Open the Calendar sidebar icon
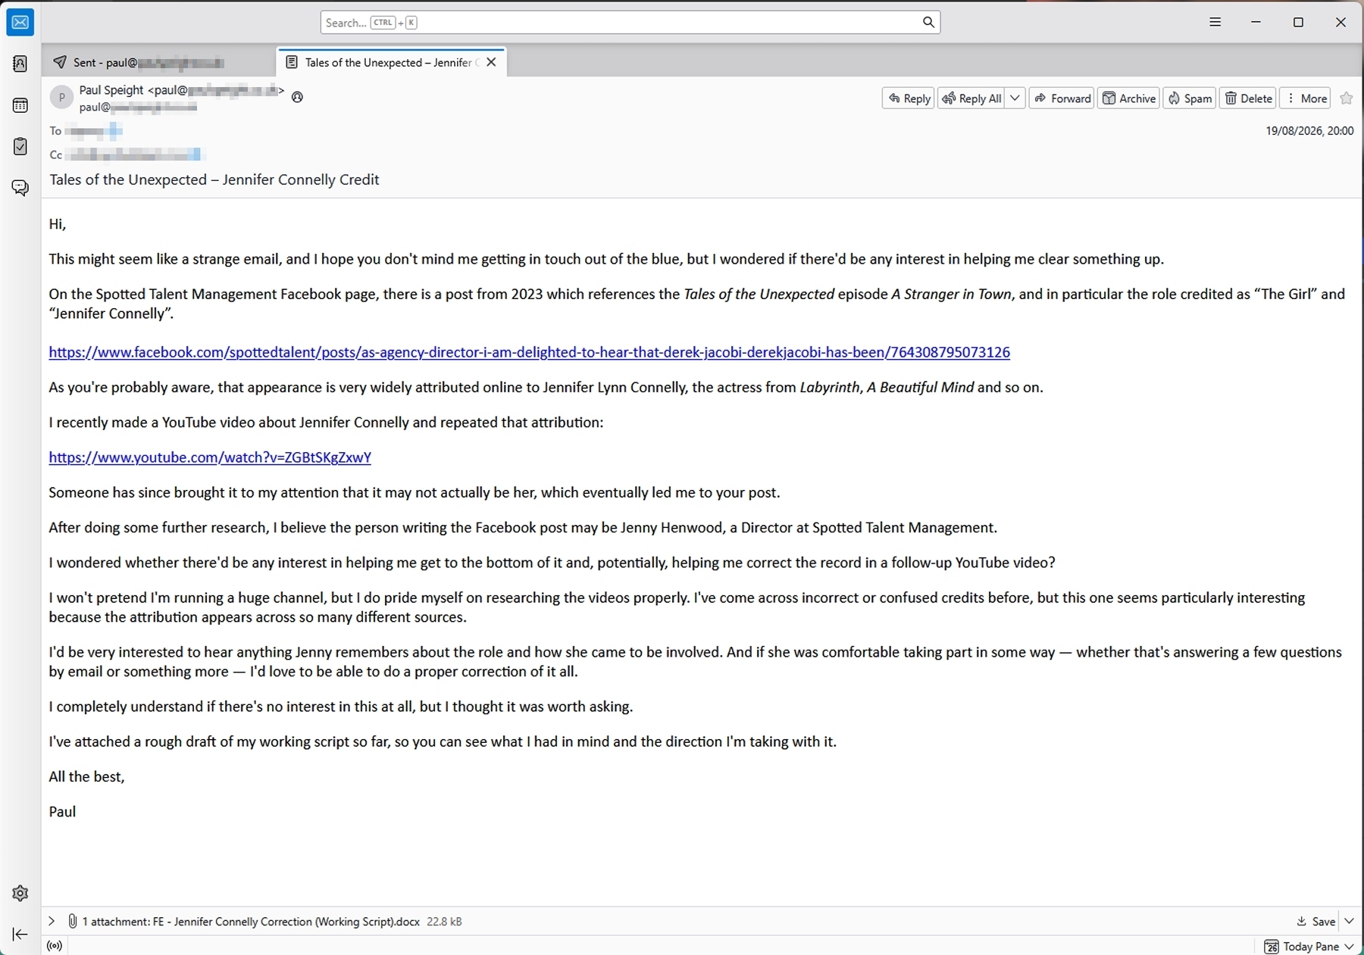 20,105
